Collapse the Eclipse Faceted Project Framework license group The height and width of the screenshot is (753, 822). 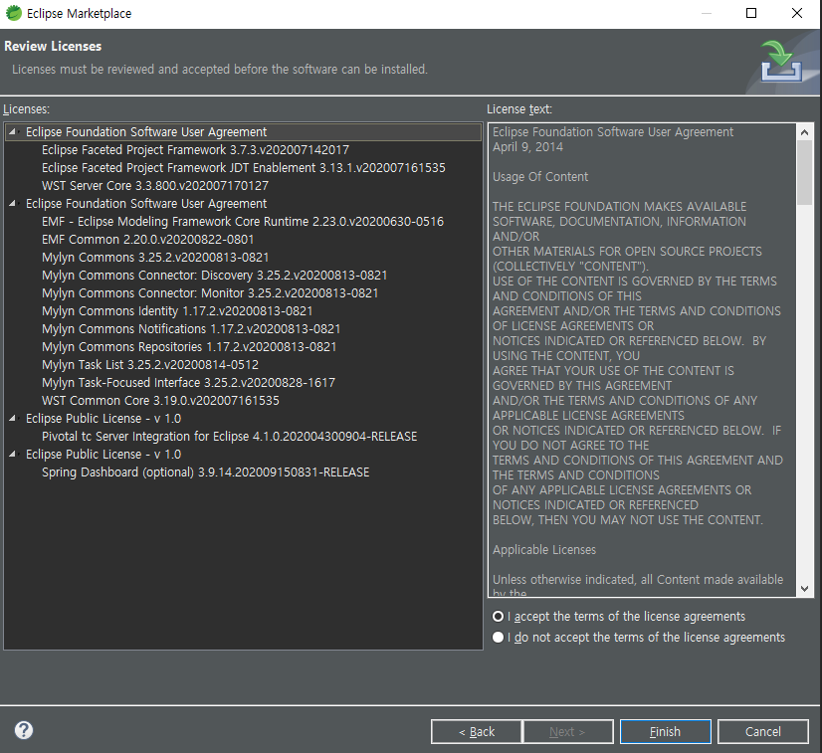click(x=12, y=131)
